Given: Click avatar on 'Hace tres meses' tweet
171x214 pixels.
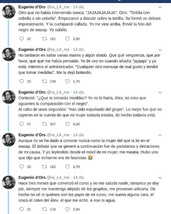Looking at the screenshot, I should point(9,182).
